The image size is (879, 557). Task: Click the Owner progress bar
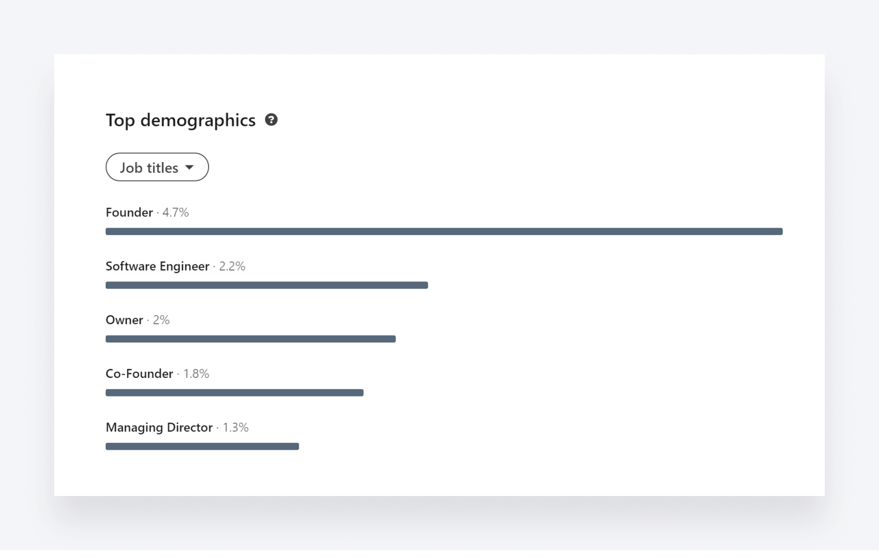pos(250,339)
